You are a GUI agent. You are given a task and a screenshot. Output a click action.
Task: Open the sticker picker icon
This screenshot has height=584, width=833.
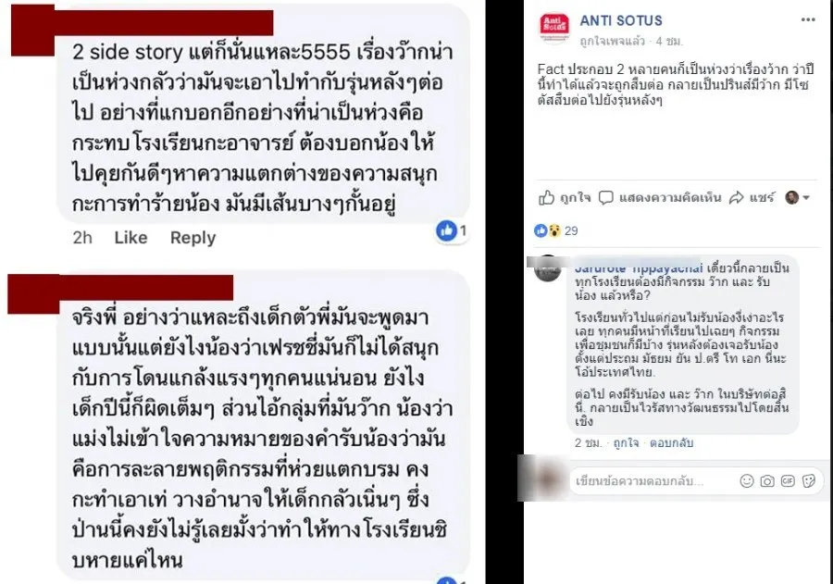809,481
